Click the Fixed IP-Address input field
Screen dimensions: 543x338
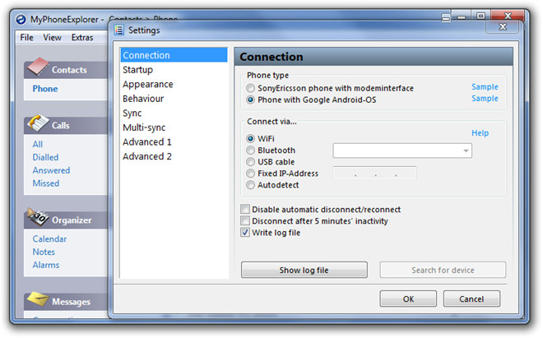pyautogui.click(x=374, y=173)
